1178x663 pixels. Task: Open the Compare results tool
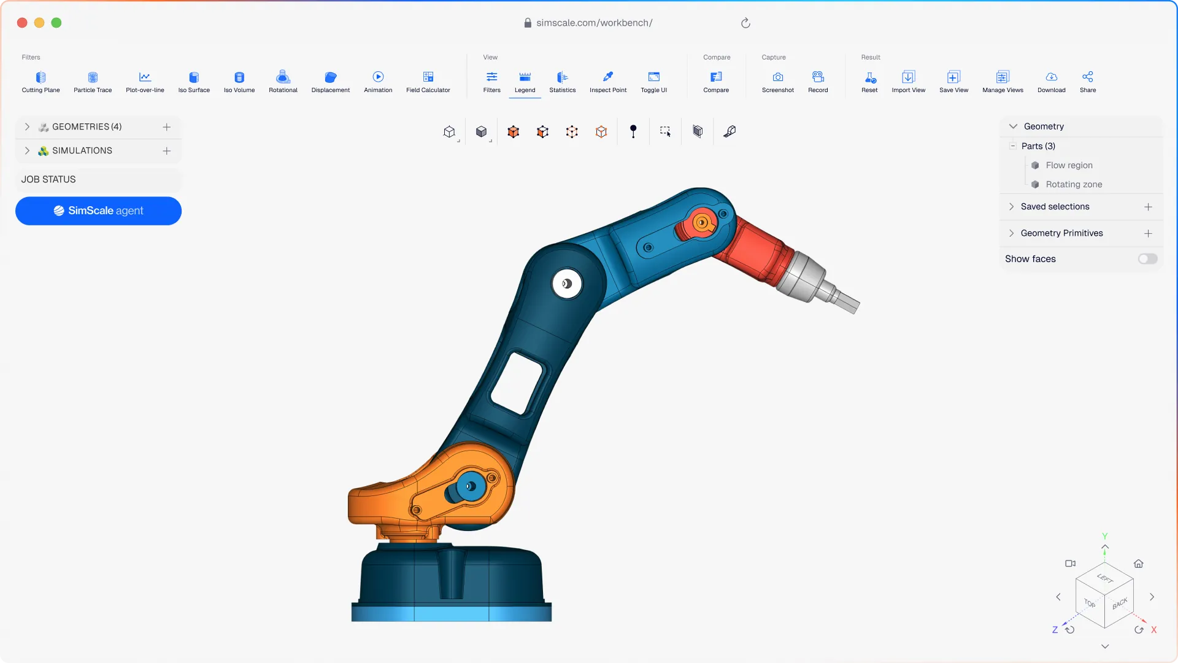pos(716,82)
